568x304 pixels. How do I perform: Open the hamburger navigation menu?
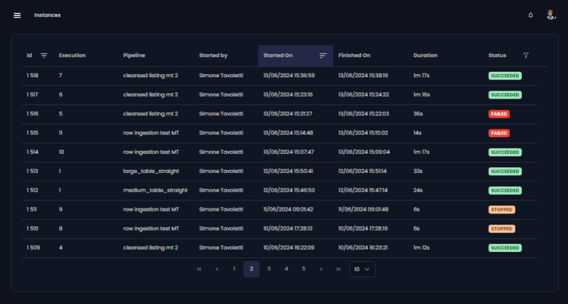click(x=17, y=15)
